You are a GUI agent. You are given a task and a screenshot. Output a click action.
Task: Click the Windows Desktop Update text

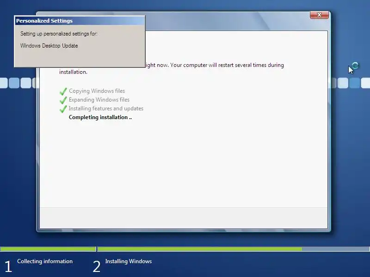pos(49,46)
